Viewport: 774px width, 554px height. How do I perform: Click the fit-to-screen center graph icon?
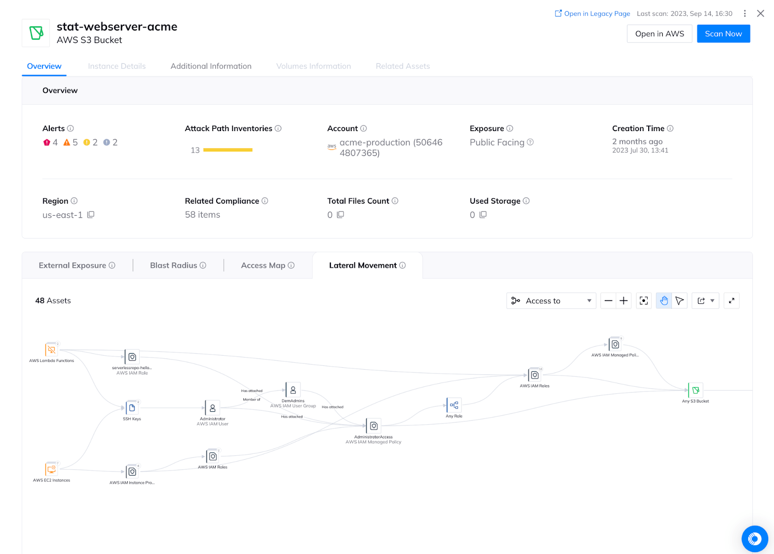(x=643, y=301)
